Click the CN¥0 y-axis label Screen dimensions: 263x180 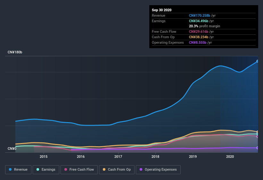(x=12, y=149)
